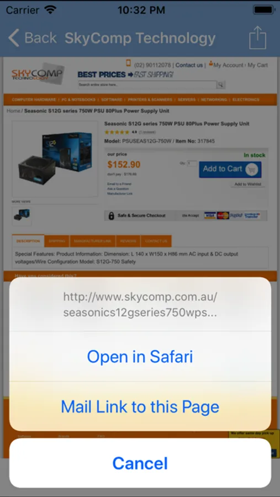Dismiss the sheet with Cancel
280x497 pixels.
tap(140, 463)
